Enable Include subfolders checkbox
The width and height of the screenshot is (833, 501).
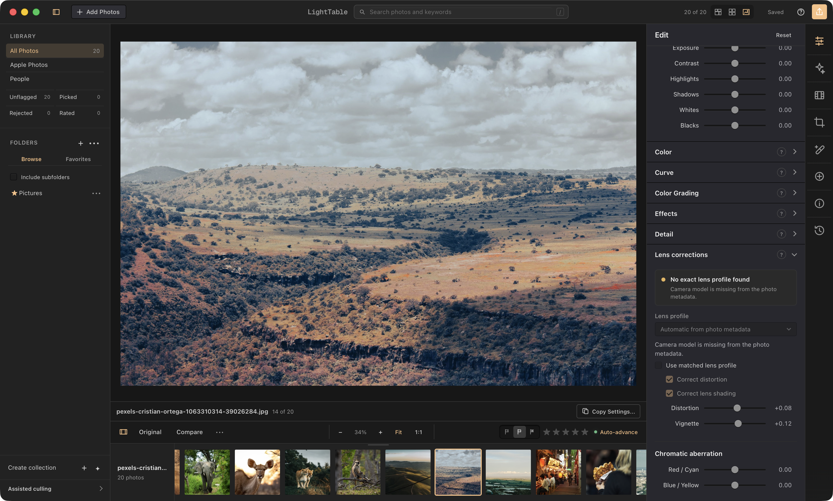14,177
